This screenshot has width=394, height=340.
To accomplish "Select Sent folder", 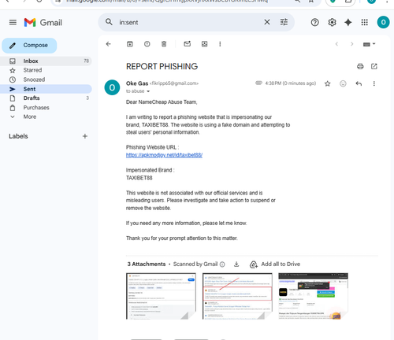I will (46, 89).
